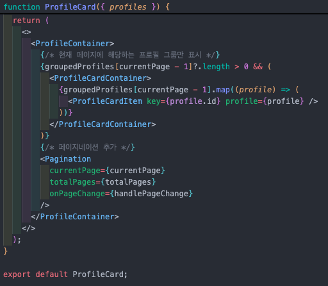Viewport: 328px width, 286px height.
Task: Click the function keyword in sticky header
Action: [x=22, y=7]
